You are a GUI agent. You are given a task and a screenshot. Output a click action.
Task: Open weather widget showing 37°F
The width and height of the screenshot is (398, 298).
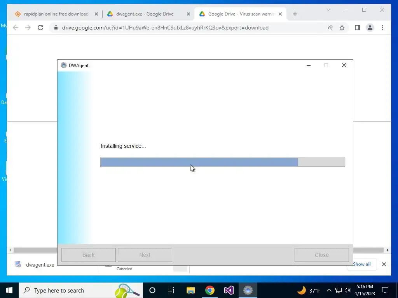(x=309, y=290)
